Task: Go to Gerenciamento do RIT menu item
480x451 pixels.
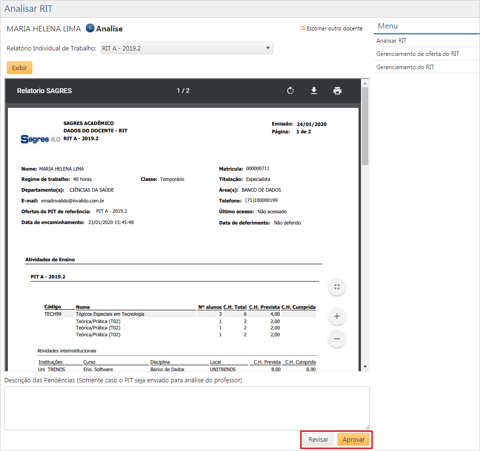Action: pyautogui.click(x=405, y=67)
